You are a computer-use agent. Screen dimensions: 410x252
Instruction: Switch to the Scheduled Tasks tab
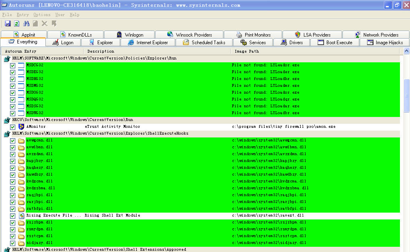point(204,42)
